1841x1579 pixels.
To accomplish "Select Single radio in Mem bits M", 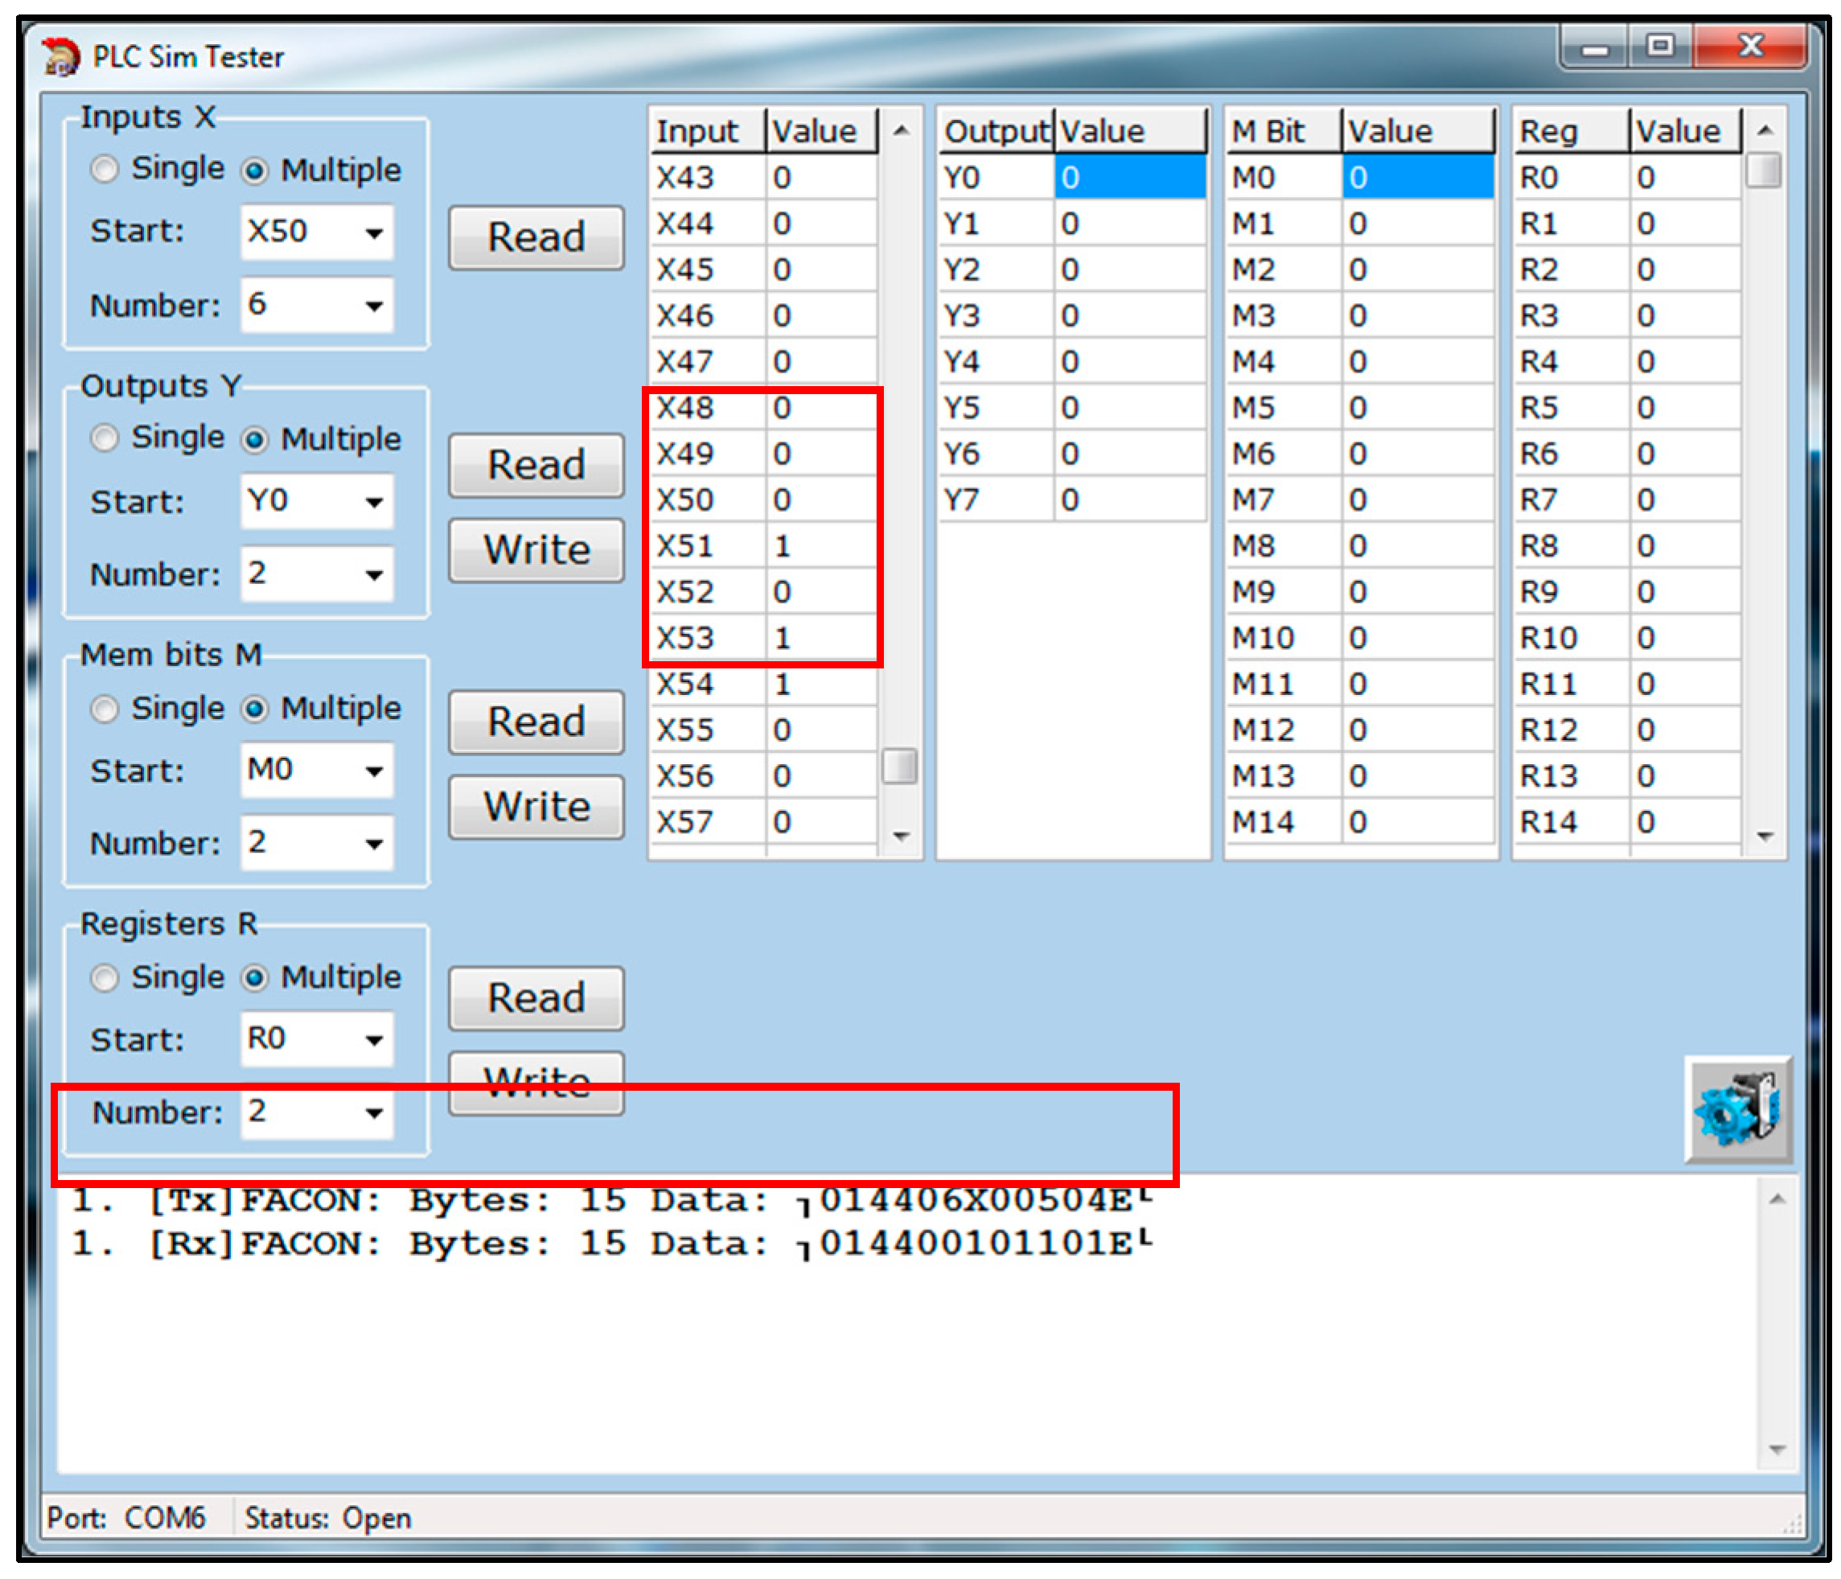I will coord(105,709).
